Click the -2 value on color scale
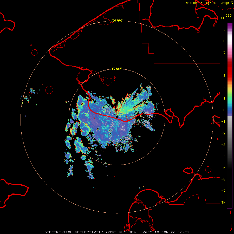The width and height of the screenshot is (234, 234). [x=223, y=133]
